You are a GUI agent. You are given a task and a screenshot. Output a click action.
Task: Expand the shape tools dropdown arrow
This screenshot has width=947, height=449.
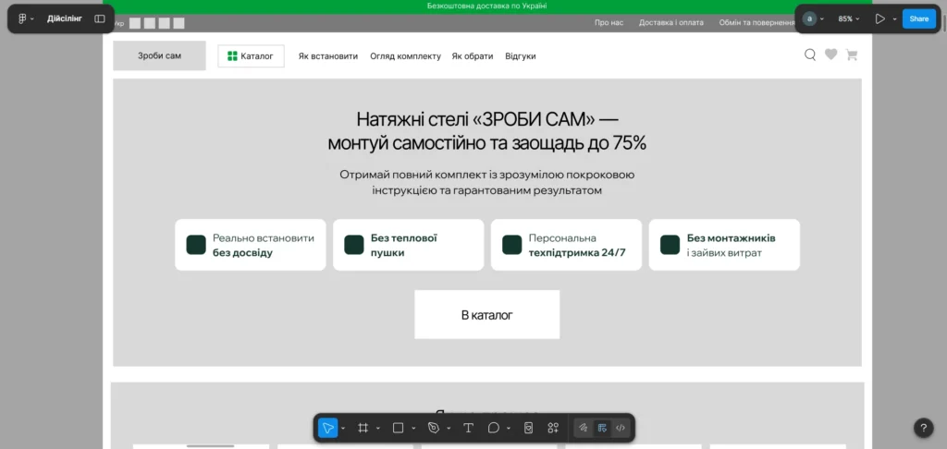point(412,429)
